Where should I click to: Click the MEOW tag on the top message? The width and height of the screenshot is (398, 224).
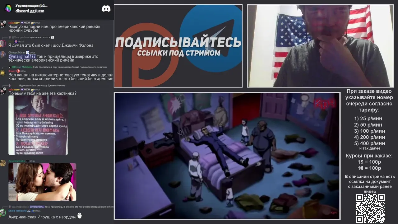pos(25,23)
